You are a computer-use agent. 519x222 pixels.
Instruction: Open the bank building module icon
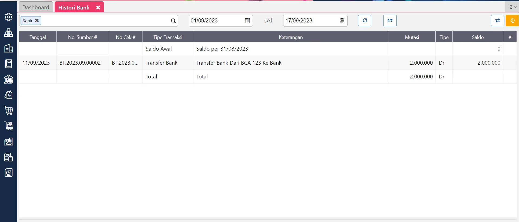pyautogui.click(x=8, y=79)
